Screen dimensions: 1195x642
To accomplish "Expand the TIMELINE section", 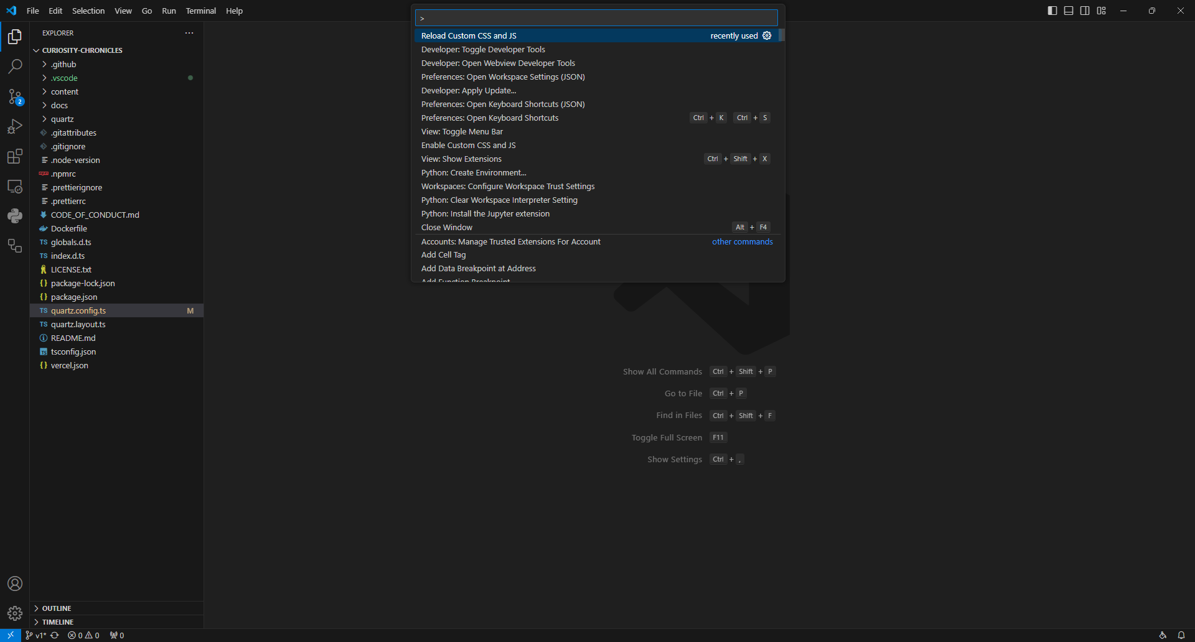I will tap(116, 622).
